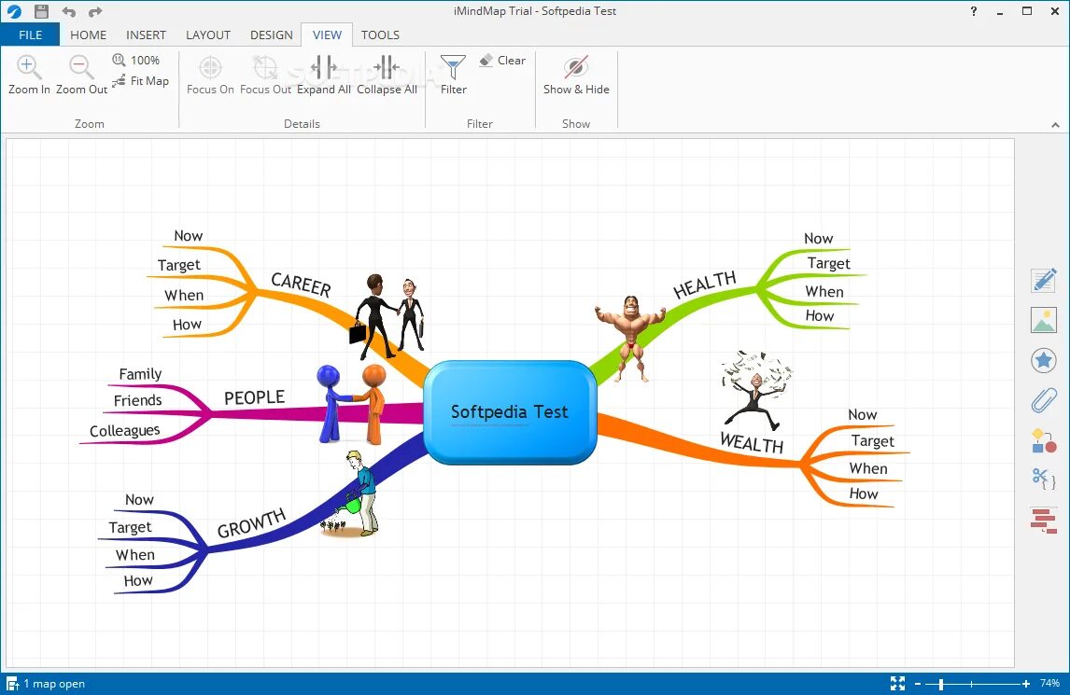Select When under HEALTH

[x=824, y=292]
